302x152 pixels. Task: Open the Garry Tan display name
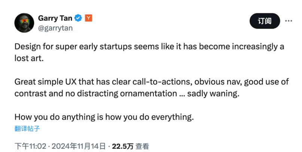tap(55, 18)
